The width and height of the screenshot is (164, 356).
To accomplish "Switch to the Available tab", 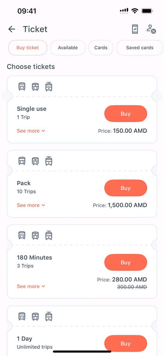I will coord(68,48).
